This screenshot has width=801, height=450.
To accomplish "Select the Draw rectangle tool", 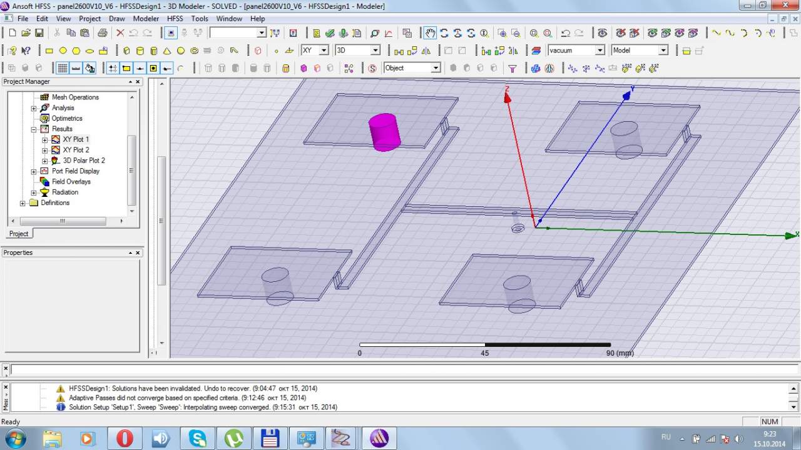I will tap(49, 51).
